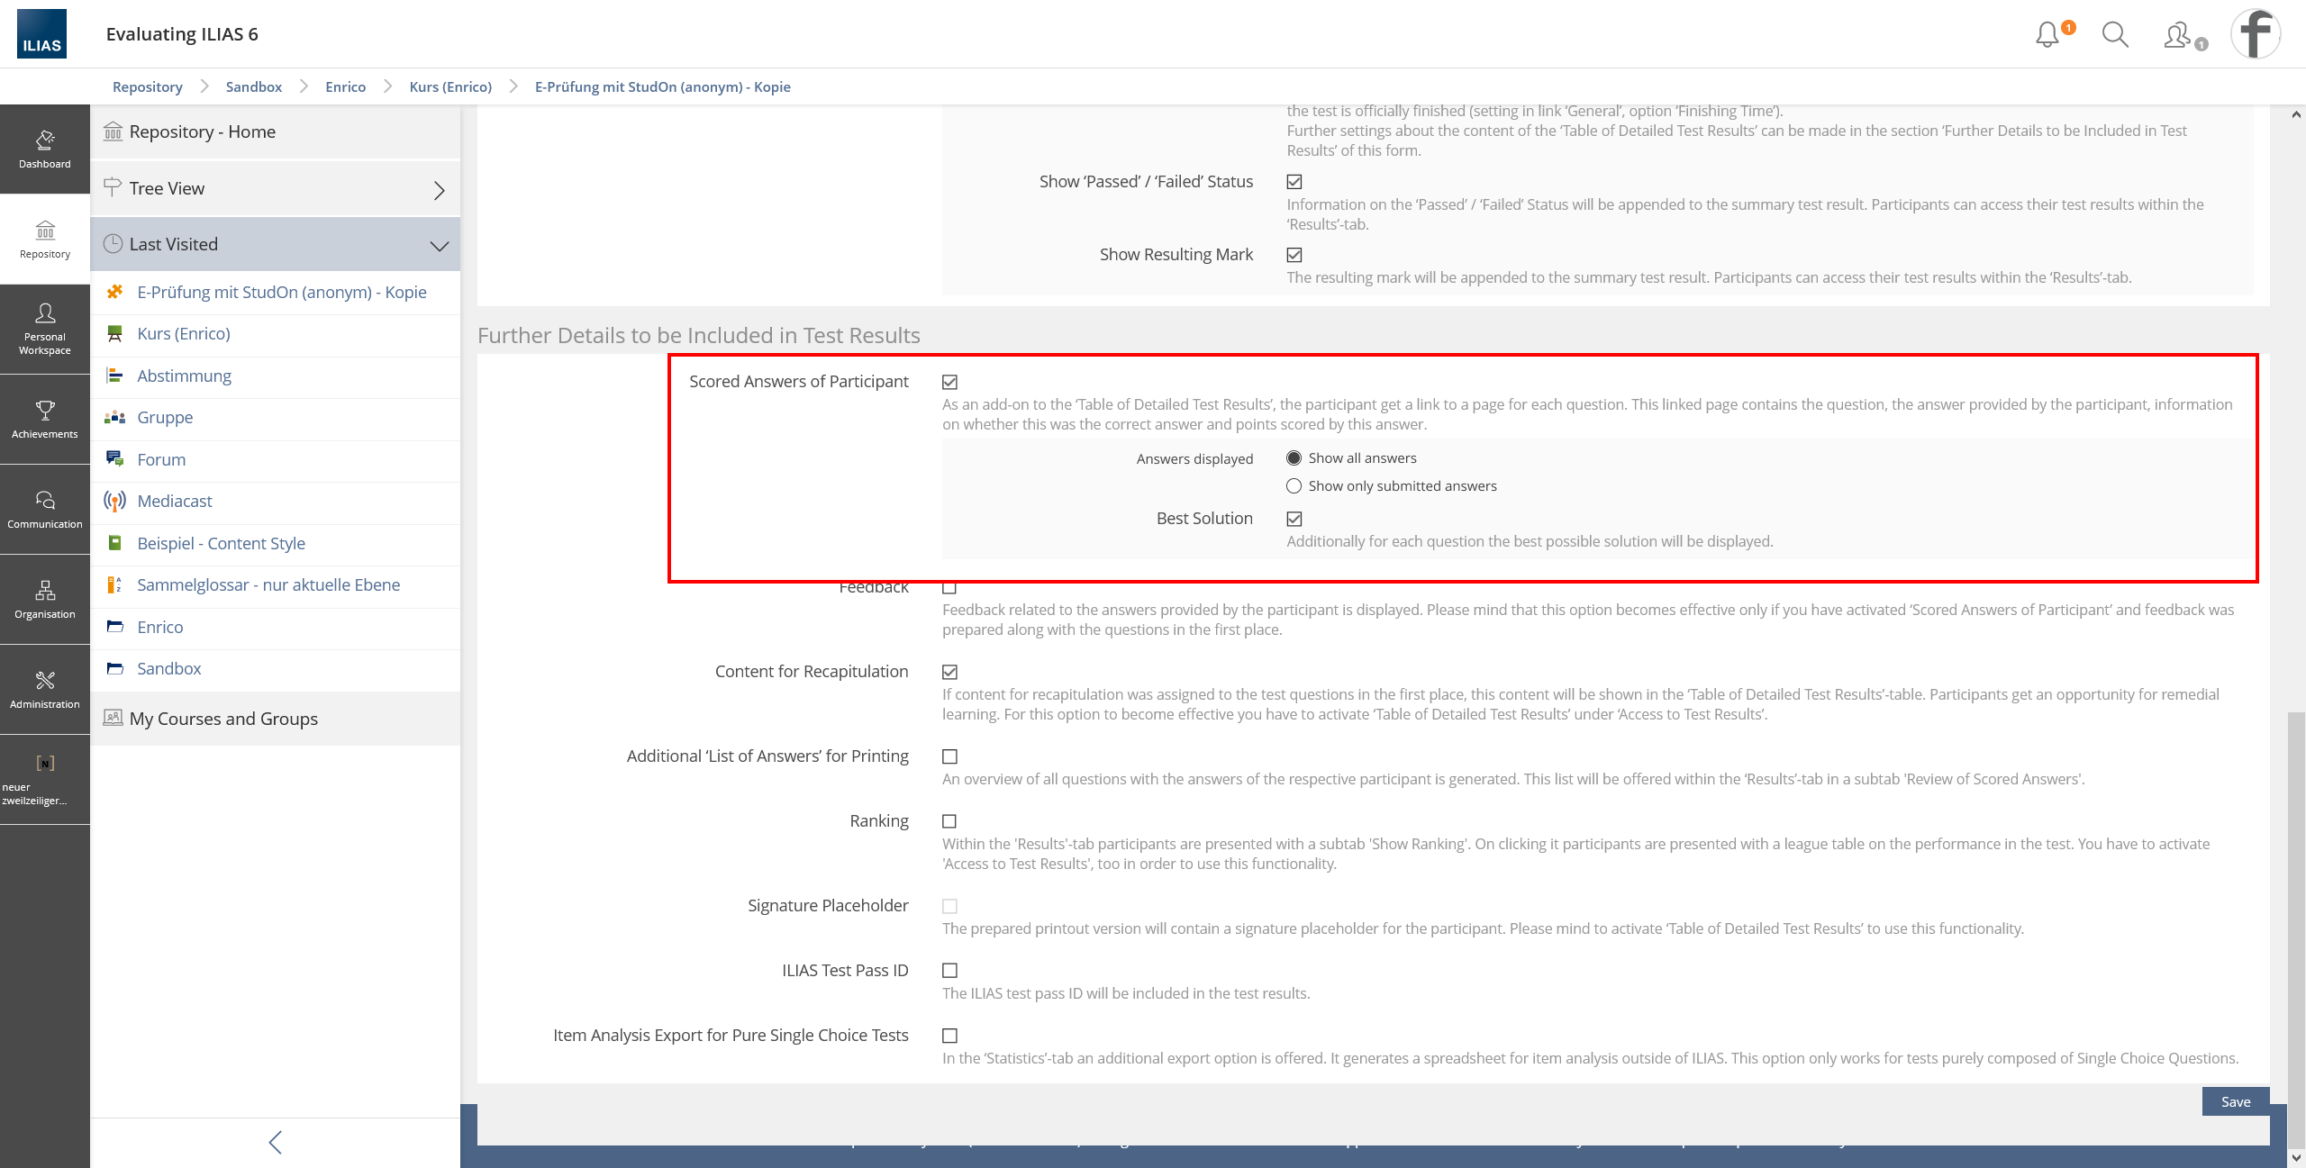Open the Dashboard in the sidebar
This screenshot has height=1168, width=2306.
coord(45,149)
